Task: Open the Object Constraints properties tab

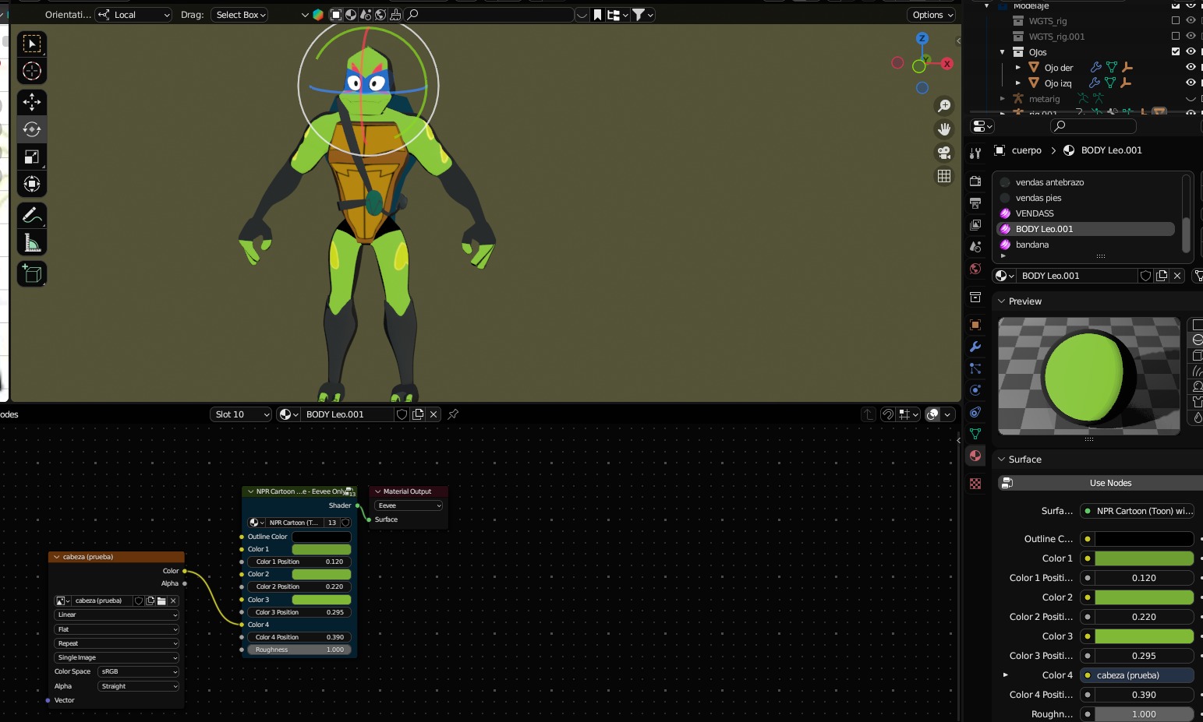Action: coord(975,412)
